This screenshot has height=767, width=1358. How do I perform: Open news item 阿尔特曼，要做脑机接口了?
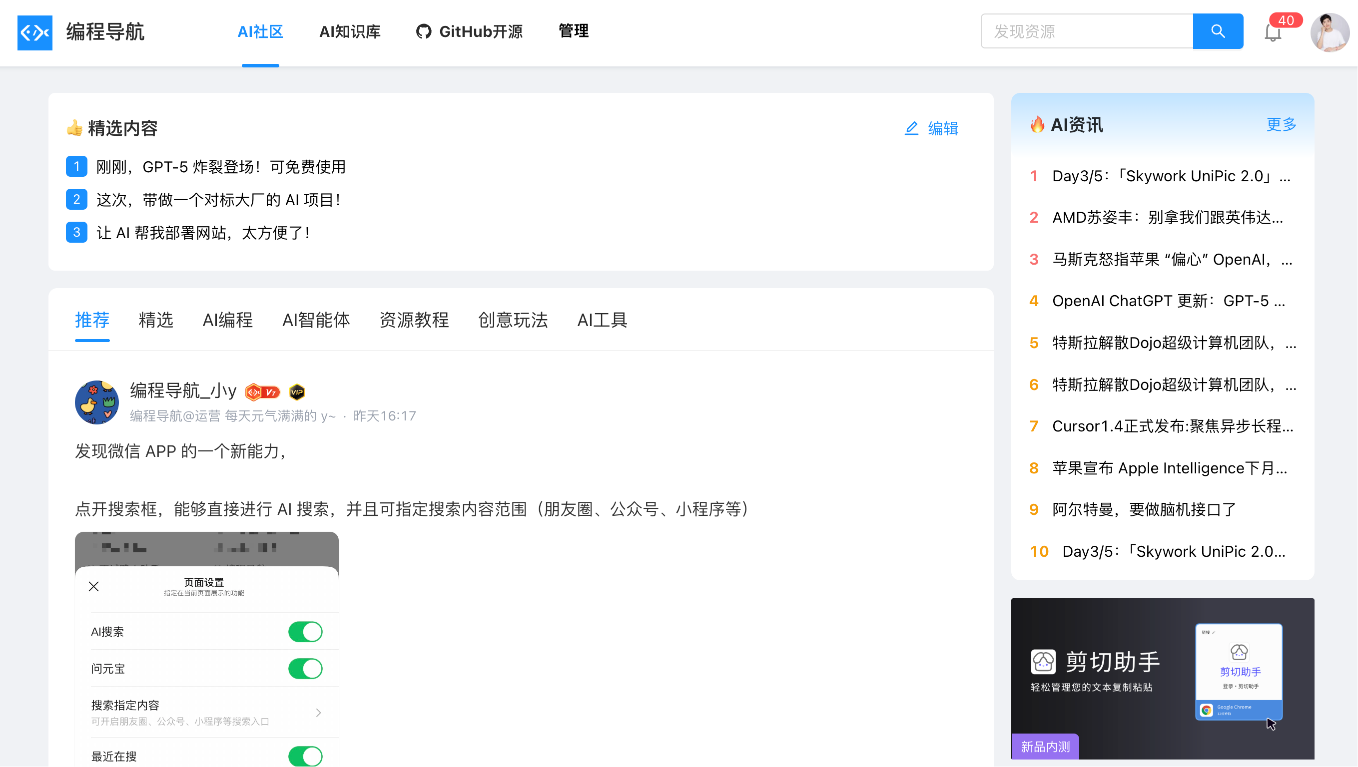coord(1144,509)
